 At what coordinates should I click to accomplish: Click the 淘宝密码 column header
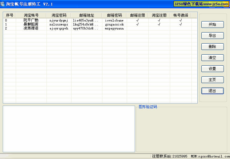(x=59, y=15)
